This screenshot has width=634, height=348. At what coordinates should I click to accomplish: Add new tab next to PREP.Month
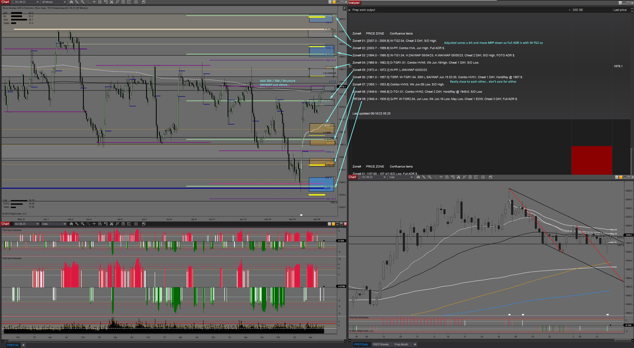click(415, 344)
